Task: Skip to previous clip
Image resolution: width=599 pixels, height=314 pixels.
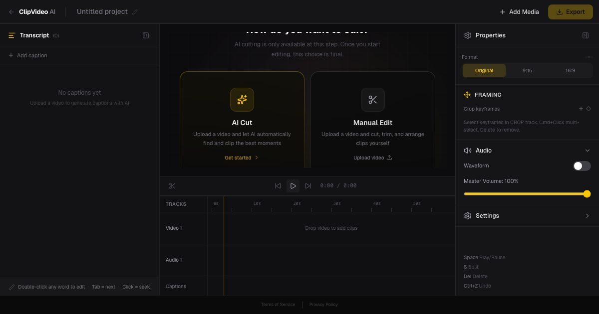Action: point(278,186)
